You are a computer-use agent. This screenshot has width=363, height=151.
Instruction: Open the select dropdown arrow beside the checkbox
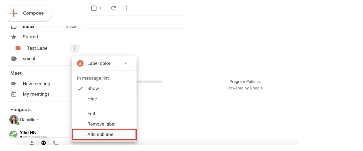[x=100, y=8]
